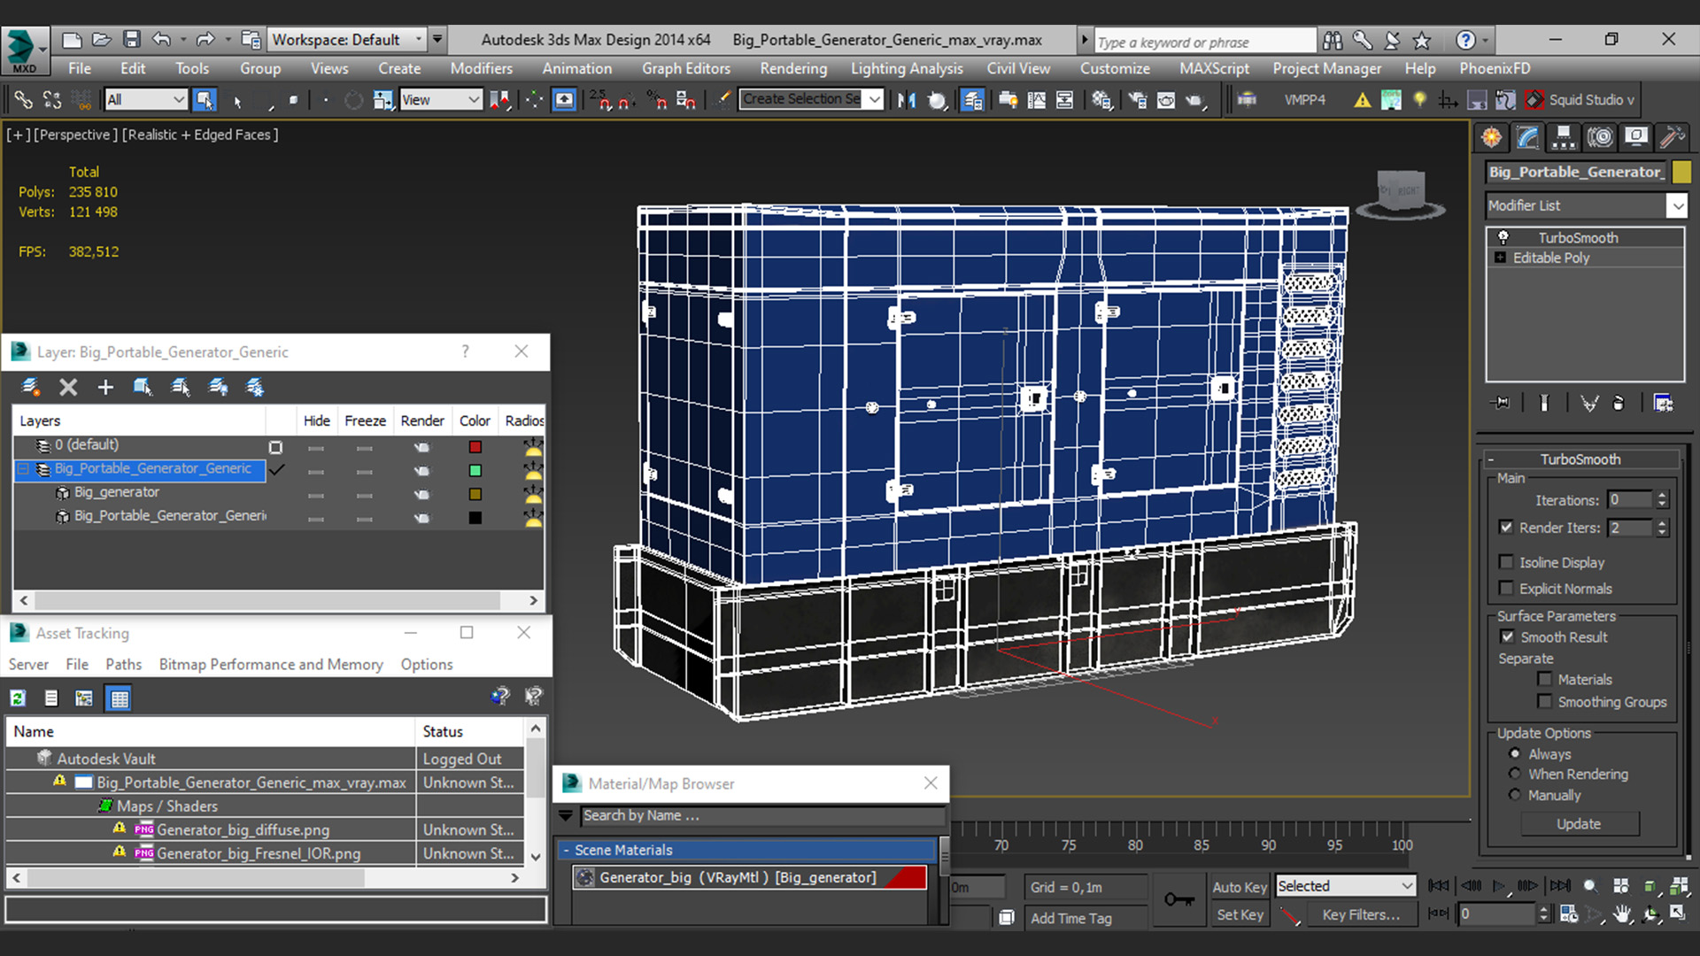Image resolution: width=1700 pixels, height=956 pixels.
Task: Open the Graph Editors menu
Action: click(x=686, y=68)
